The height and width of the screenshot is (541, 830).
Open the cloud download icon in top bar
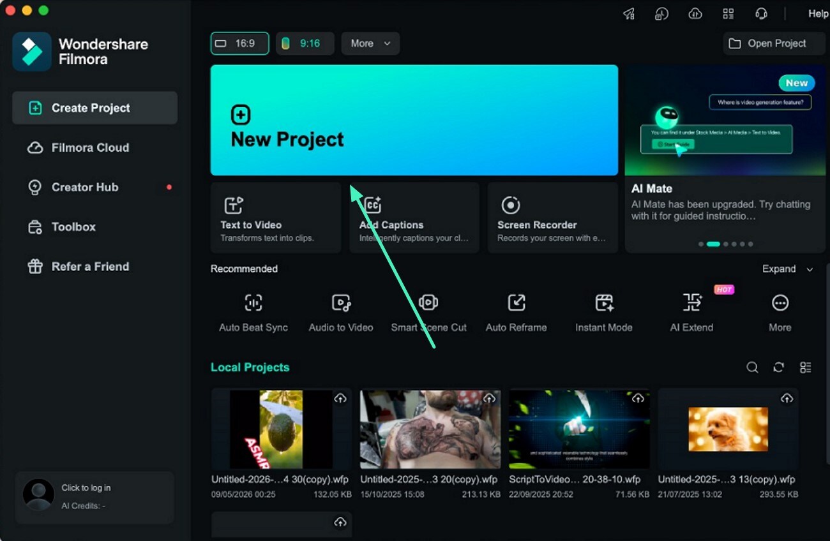click(x=695, y=14)
